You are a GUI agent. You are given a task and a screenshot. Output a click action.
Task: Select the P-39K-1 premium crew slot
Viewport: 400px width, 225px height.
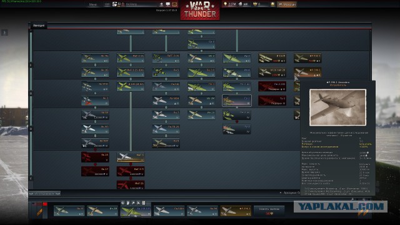[x=236, y=211]
